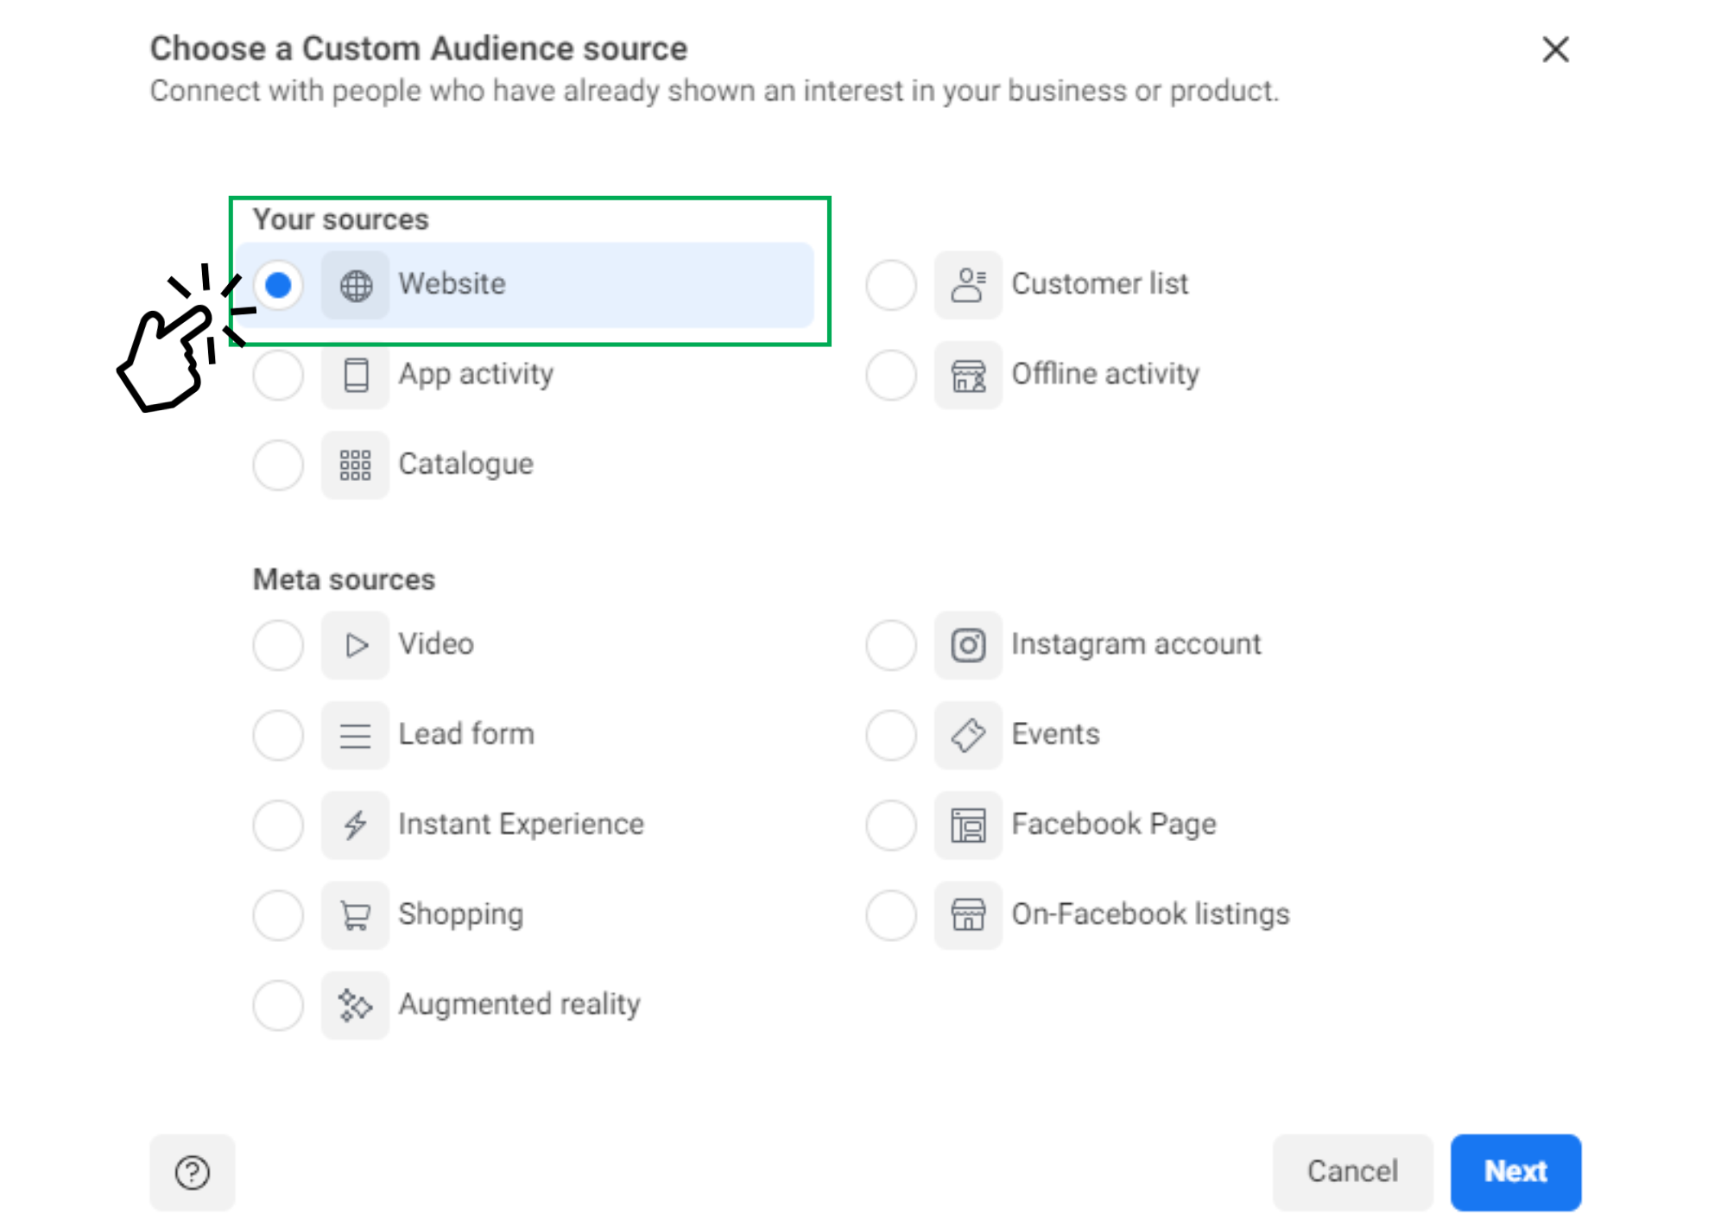Select the Customer list radio button
This screenshot has height=1221, width=1727.
coord(891,285)
